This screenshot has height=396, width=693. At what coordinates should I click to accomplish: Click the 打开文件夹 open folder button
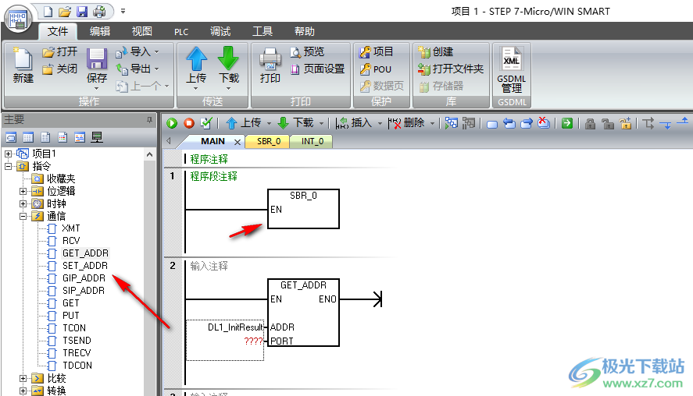pyautogui.click(x=451, y=69)
